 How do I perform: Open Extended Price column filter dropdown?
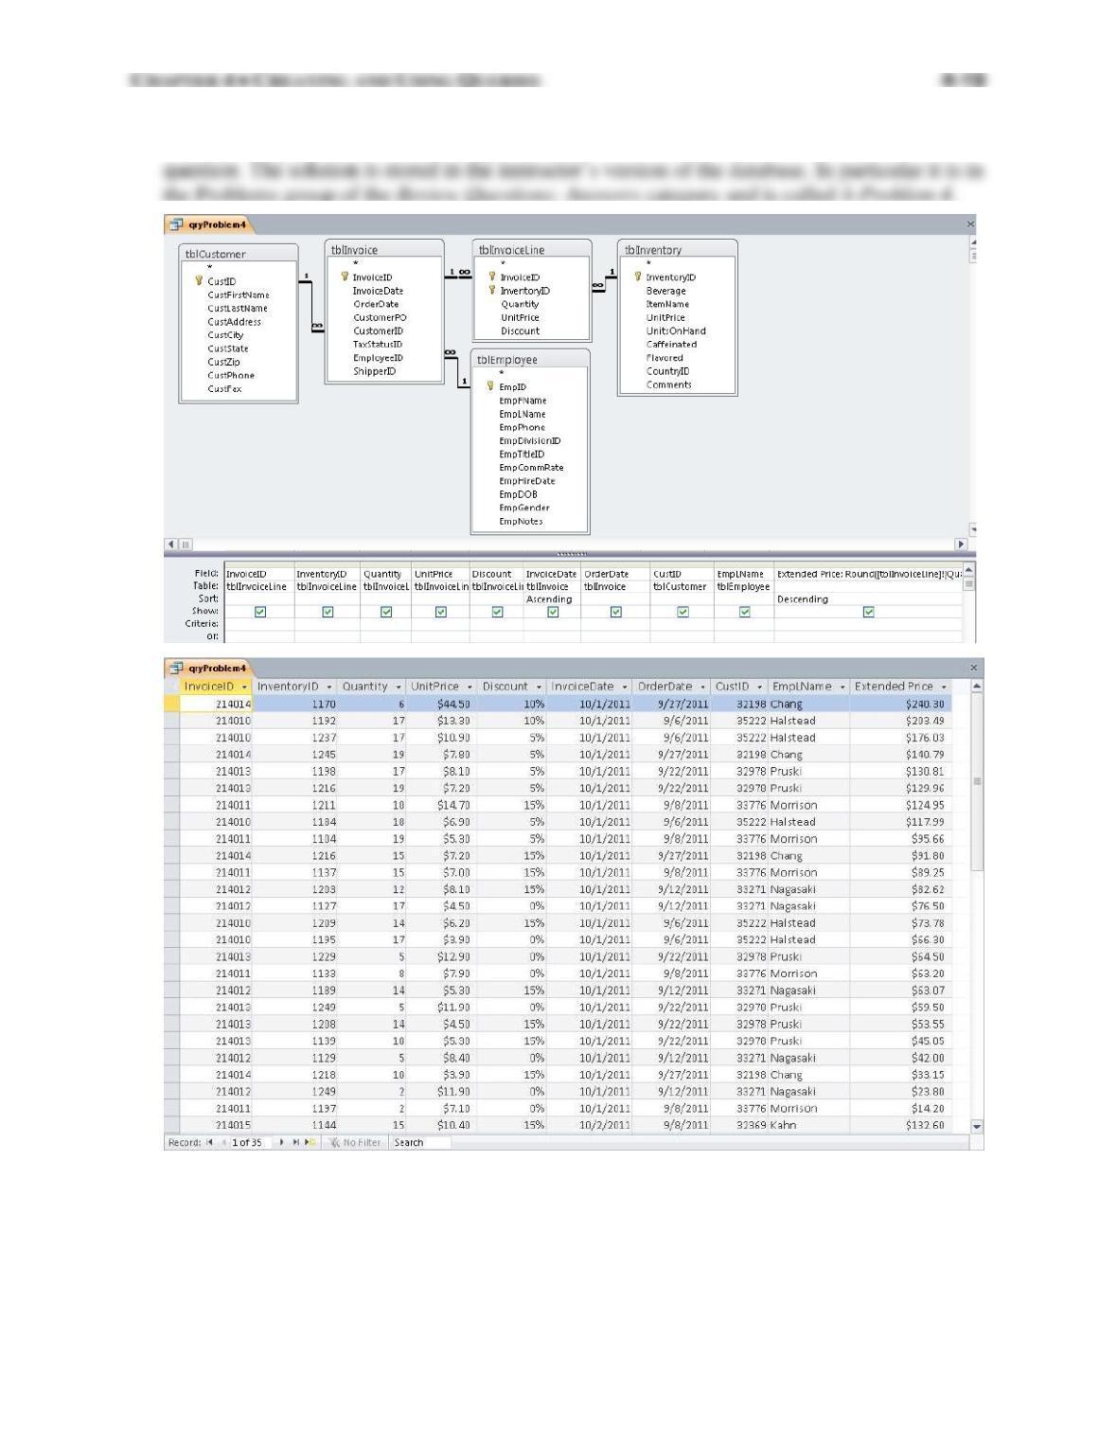coord(944,687)
